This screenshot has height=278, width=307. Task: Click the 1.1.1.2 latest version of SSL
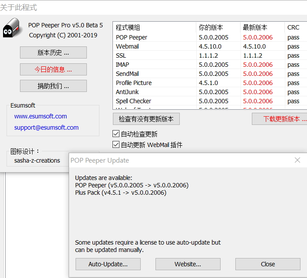[253, 56]
